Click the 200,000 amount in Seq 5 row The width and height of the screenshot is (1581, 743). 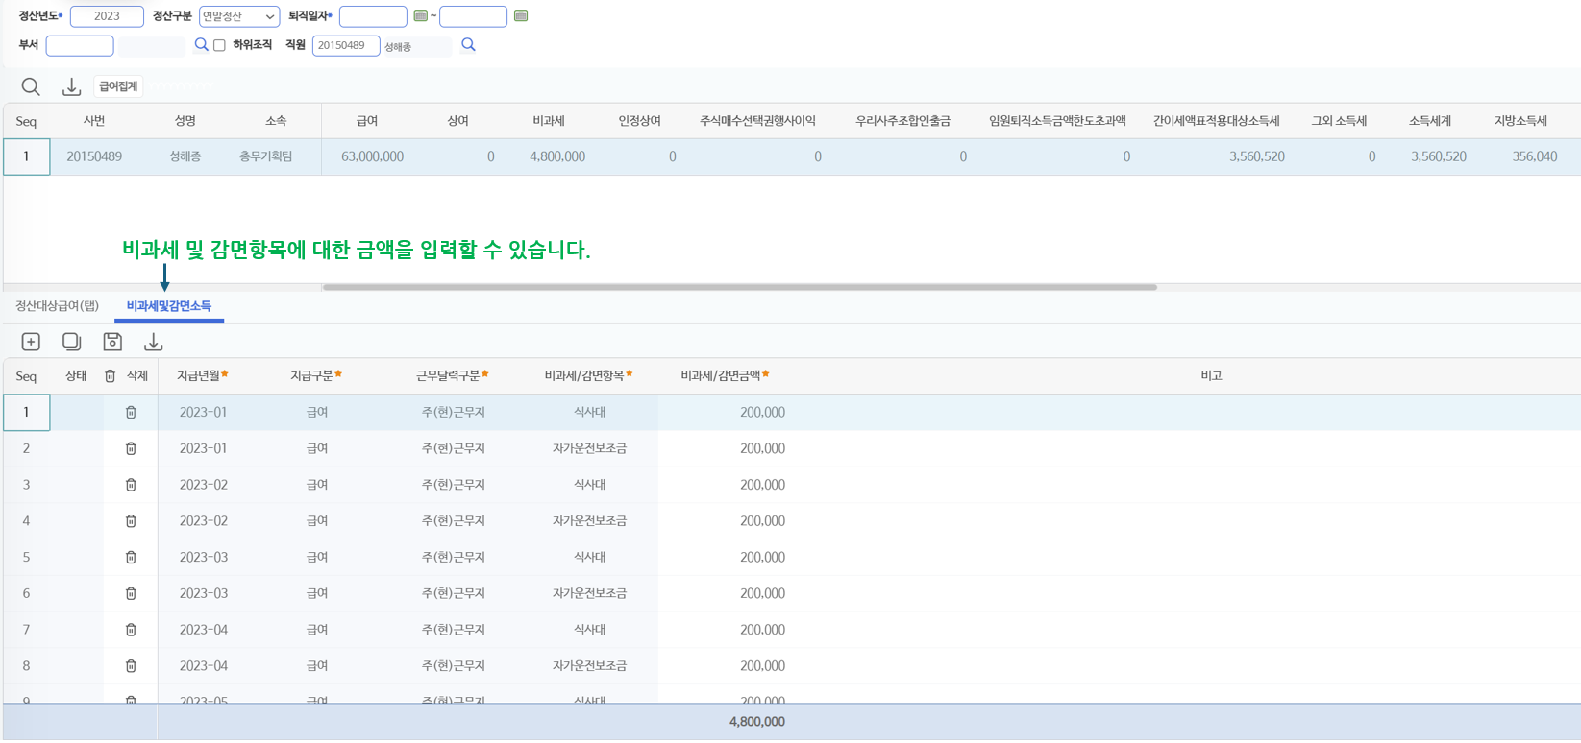click(762, 557)
